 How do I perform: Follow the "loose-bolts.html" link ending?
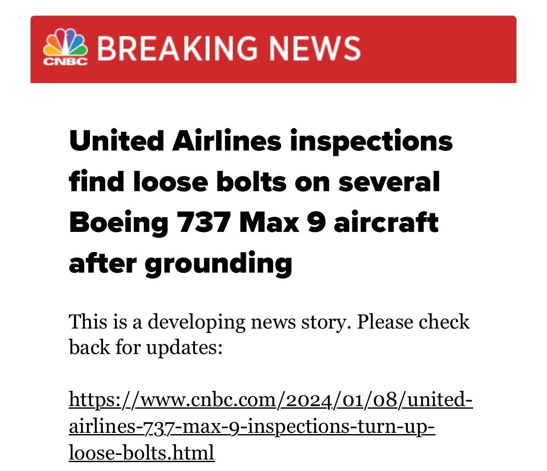click(141, 452)
